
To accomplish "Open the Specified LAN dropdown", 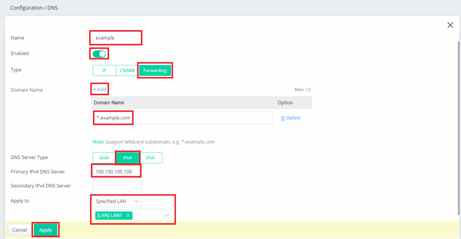I will pyautogui.click(x=117, y=201).
